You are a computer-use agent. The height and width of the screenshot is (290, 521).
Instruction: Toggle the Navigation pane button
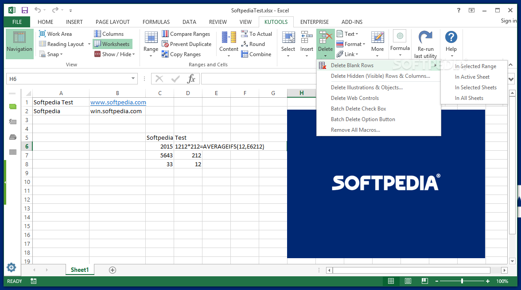19,44
